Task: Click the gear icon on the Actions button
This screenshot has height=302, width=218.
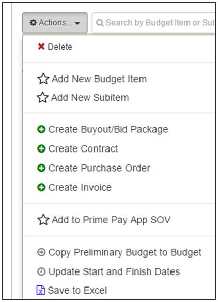Action: pos(33,23)
